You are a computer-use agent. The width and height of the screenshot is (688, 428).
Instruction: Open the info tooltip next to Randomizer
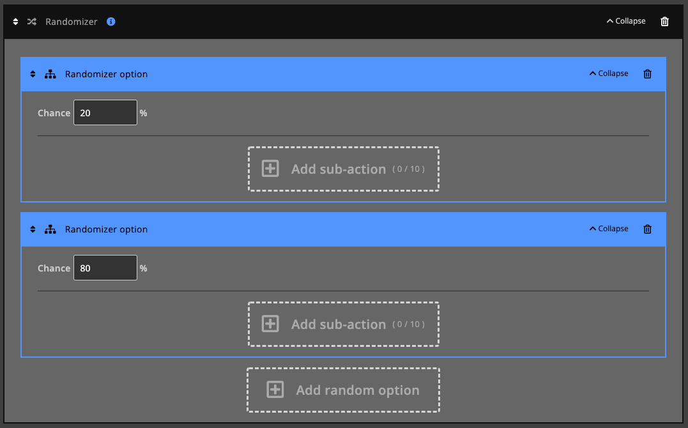point(111,21)
